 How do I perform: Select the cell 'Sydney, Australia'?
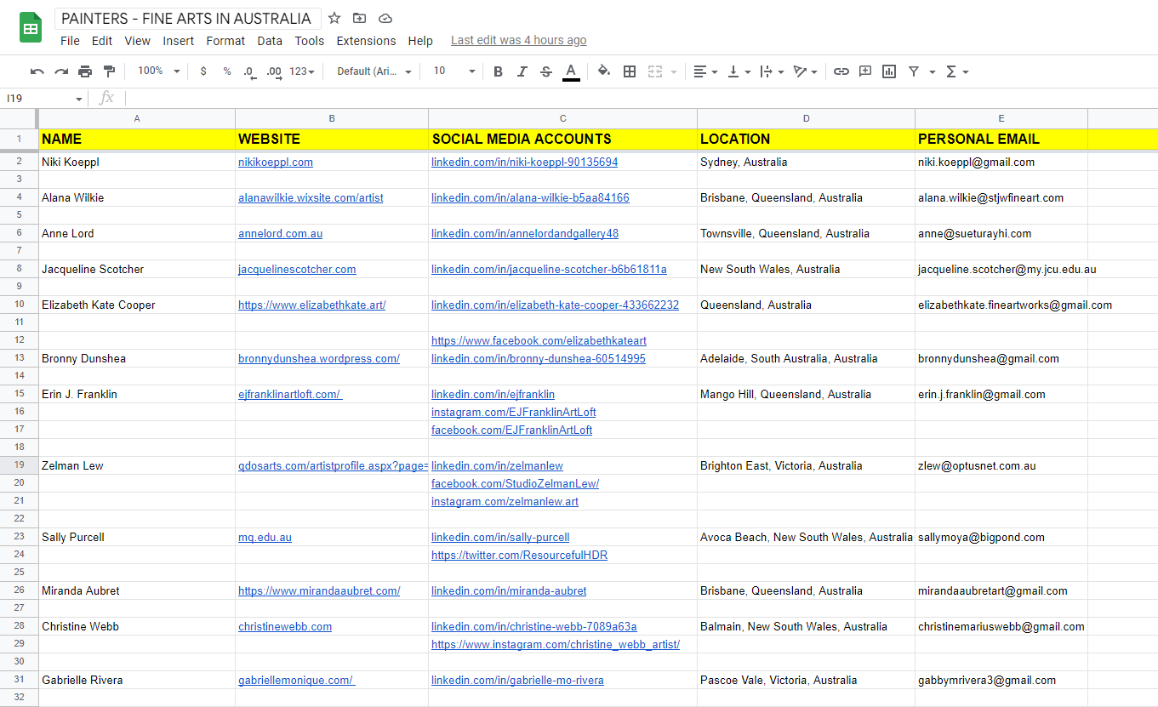(806, 162)
